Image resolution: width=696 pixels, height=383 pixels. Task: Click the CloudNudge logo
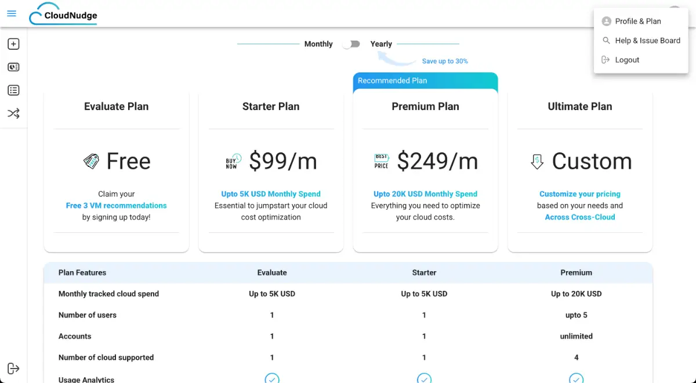(x=64, y=15)
